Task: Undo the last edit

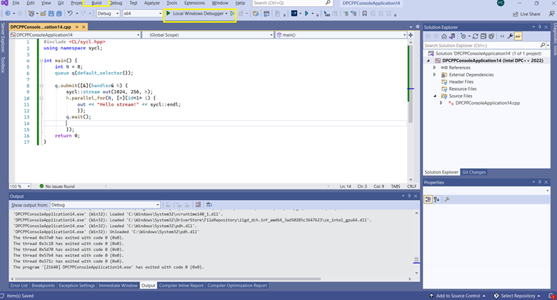Action: [x=70, y=14]
